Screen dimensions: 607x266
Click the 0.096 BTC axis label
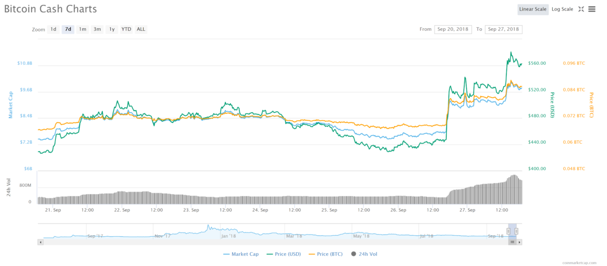click(x=573, y=63)
